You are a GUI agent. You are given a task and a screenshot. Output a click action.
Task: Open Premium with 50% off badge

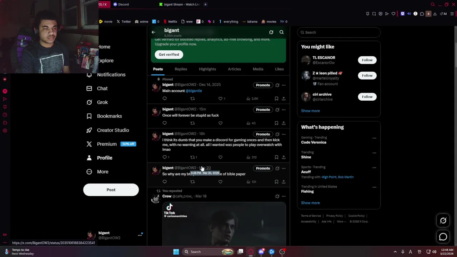click(x=111, y=144)
